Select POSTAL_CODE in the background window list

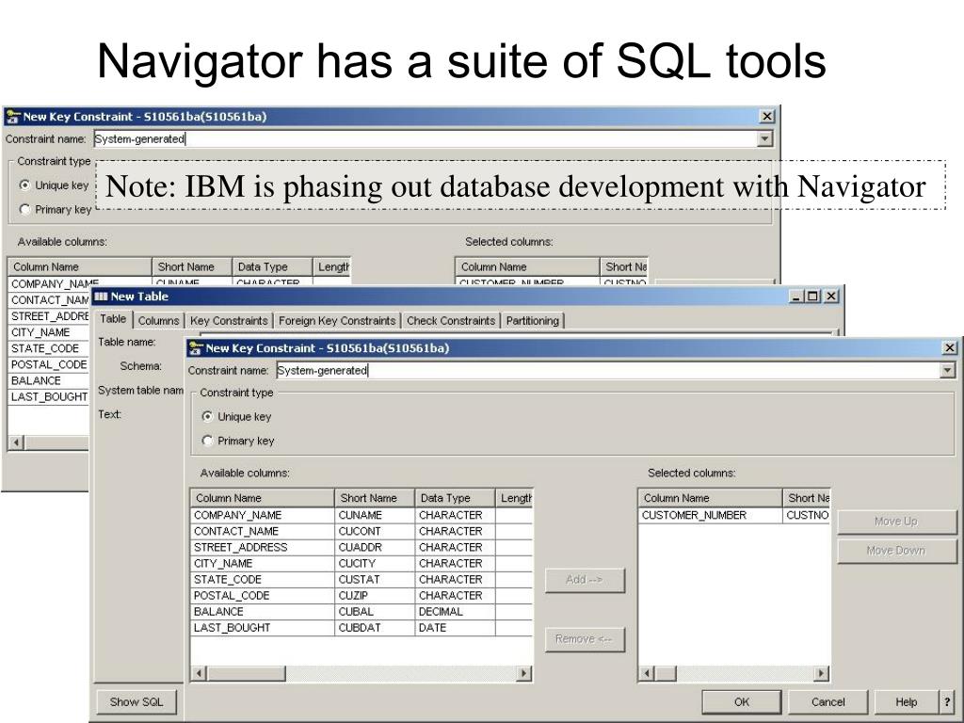[x=49, y=364]
